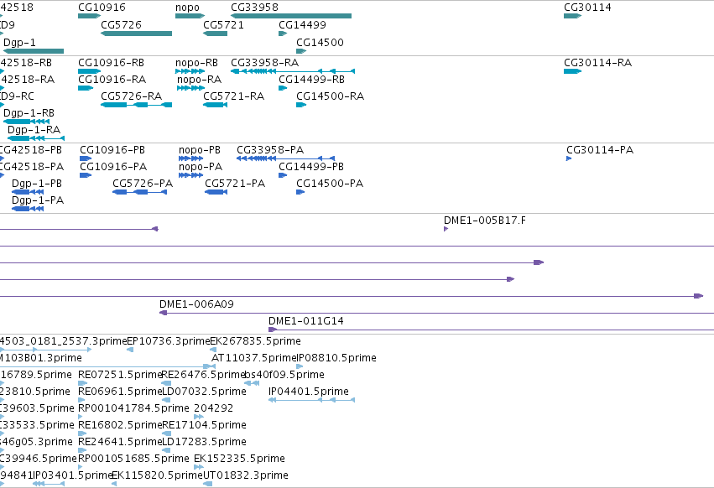Select the Dgp-1 gene bar
The height and width of the screenshot is (488, 714).
(34, 51)
